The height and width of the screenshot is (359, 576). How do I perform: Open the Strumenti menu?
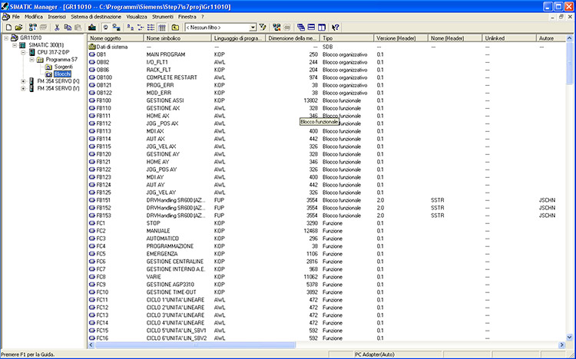coord(163,17)
